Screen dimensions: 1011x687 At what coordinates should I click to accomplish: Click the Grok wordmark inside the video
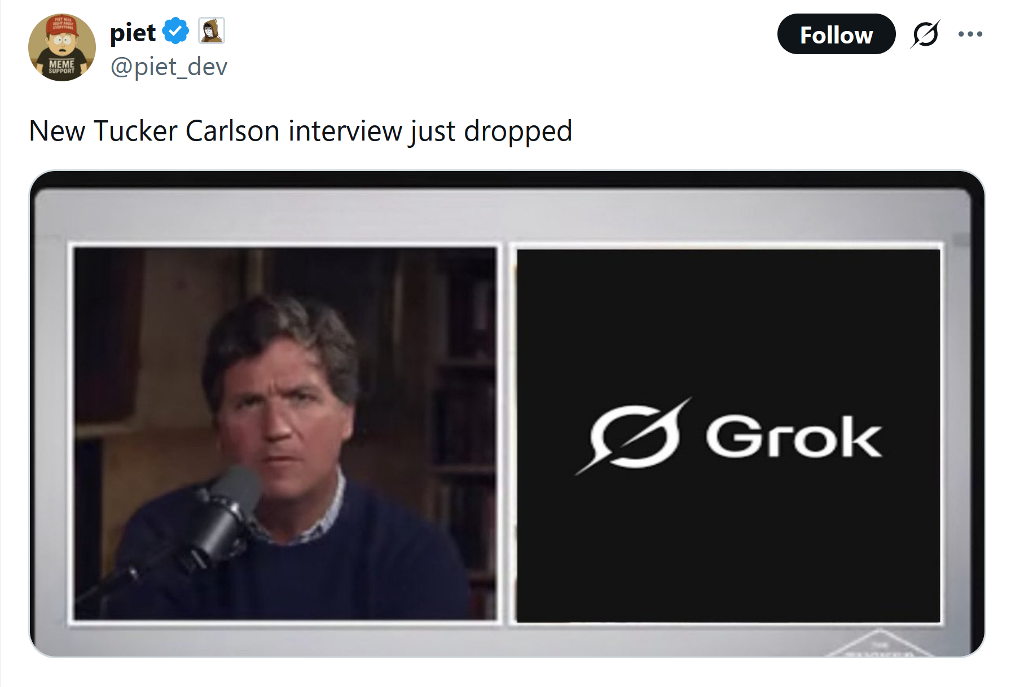[x=793, y=436]
